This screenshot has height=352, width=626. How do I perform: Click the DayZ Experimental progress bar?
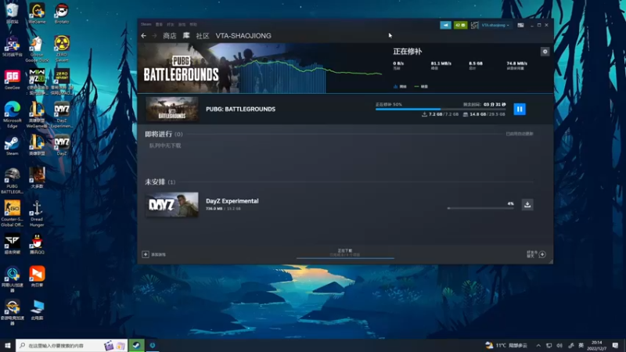[x=480, y=208]
